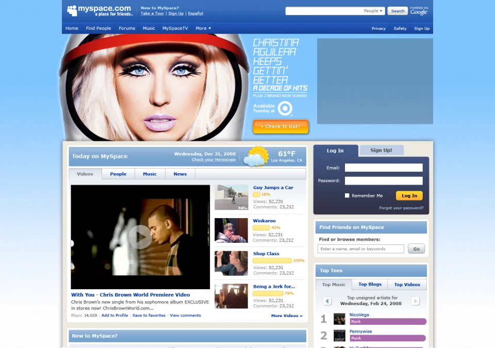
Task: Click Save to favorites link
Action: (148, 315)
